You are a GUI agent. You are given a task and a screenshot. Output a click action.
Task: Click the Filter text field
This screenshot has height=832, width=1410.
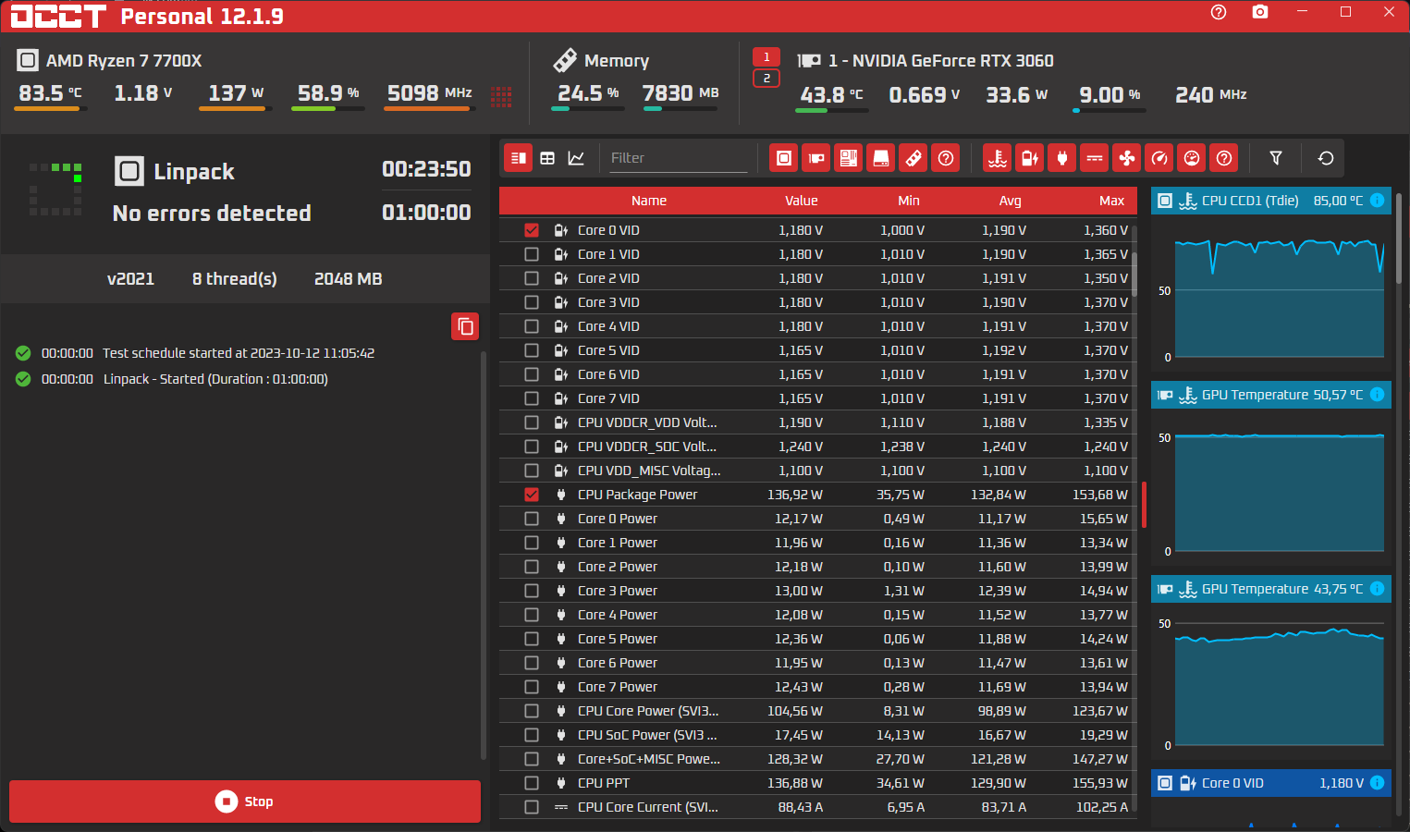[677, 158]
